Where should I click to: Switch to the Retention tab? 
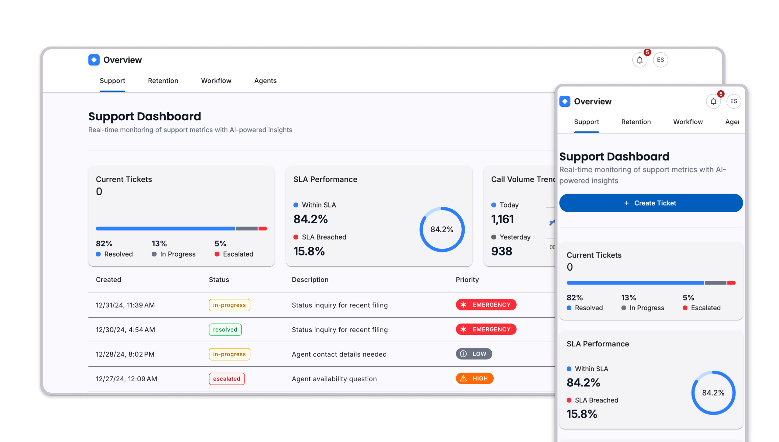click(163, 80)
